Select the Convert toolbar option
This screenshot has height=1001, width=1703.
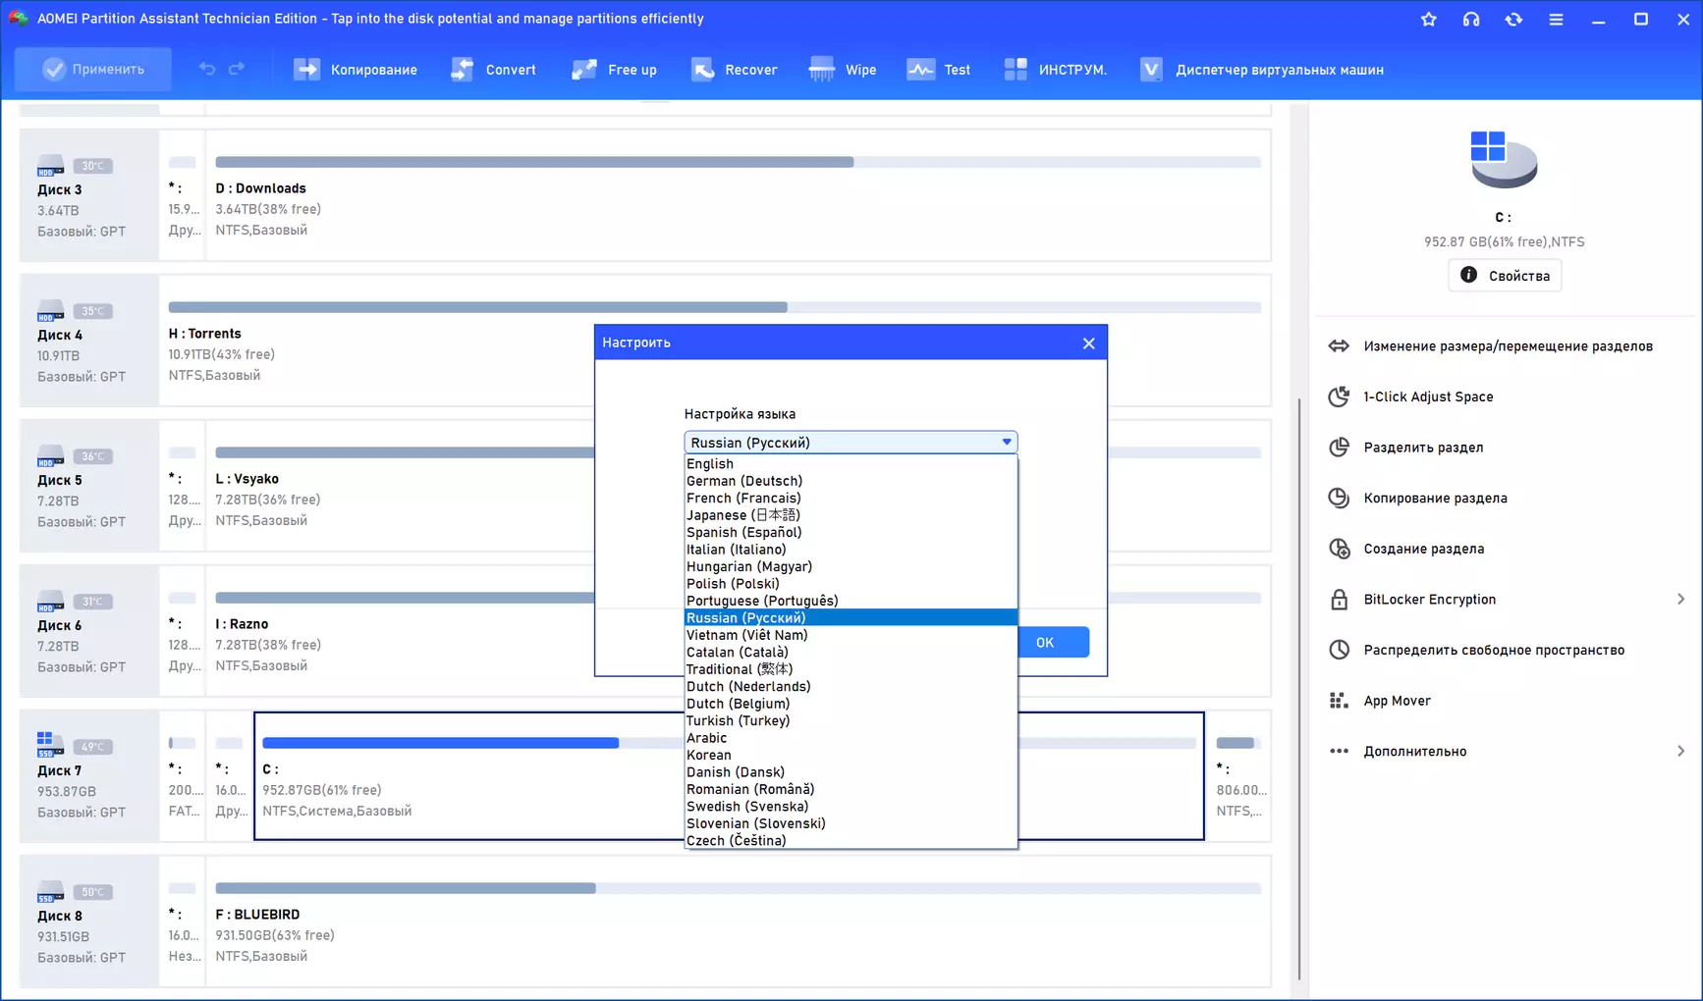coord(493,70)
